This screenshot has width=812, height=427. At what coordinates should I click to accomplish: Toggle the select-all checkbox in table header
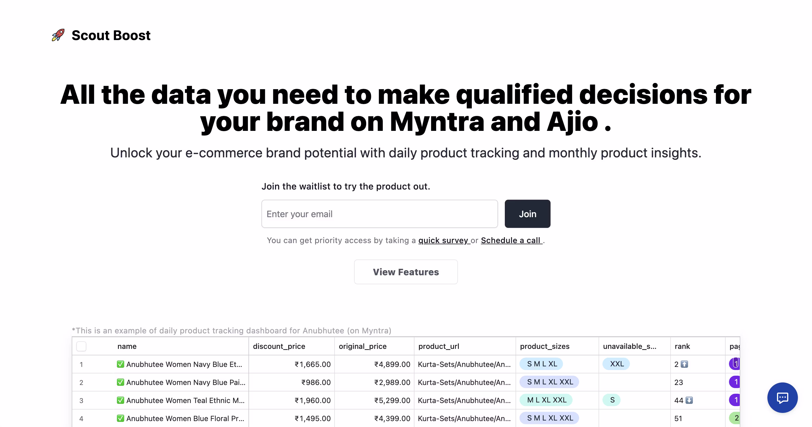coord(81,346)
